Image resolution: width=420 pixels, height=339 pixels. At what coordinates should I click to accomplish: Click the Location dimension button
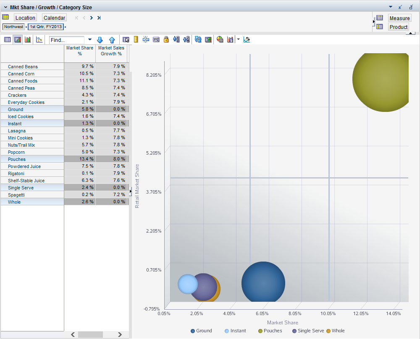[x=25, y=18]
